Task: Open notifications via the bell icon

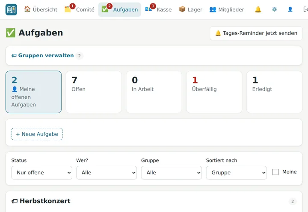Action: pyautogui.click(x=258, y=9)
